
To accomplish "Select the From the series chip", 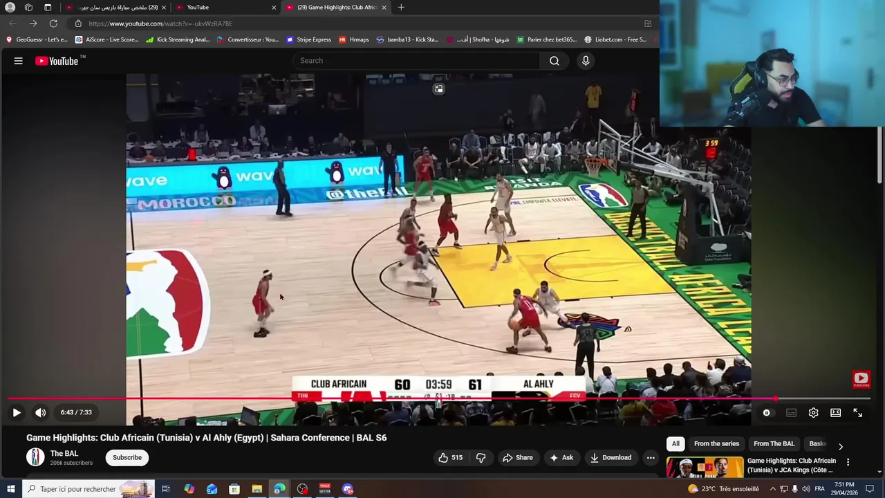I will point(716,443).
